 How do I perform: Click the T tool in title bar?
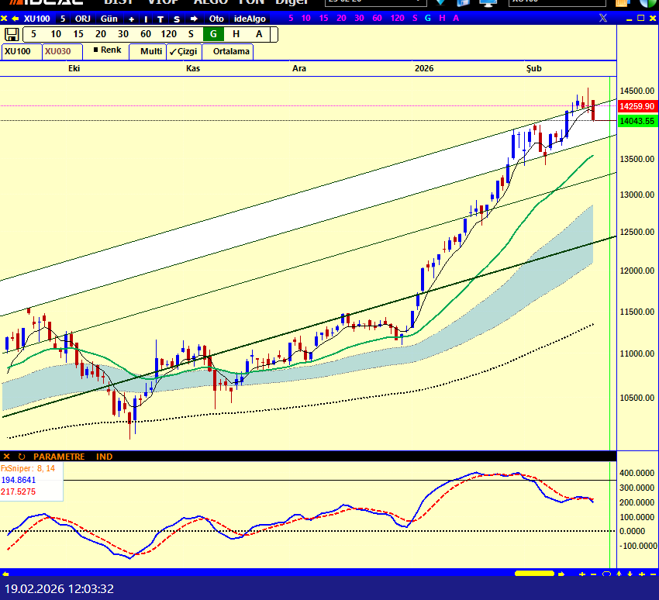pyautogui.click(x=160, y=19)
